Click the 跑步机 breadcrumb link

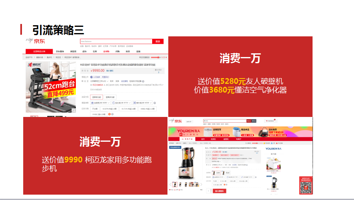49,57
